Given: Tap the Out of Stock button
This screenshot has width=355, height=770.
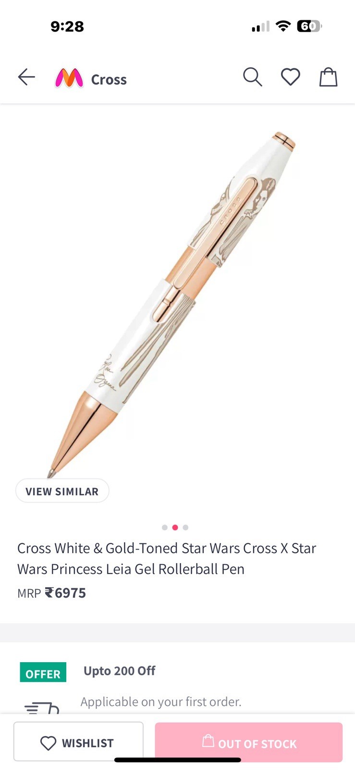Looking at the screenshot, I should click(248, 742).
